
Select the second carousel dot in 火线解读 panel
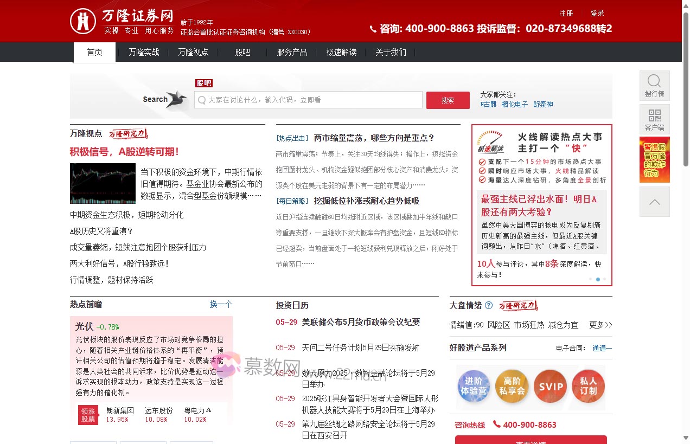tap(598, 279)
